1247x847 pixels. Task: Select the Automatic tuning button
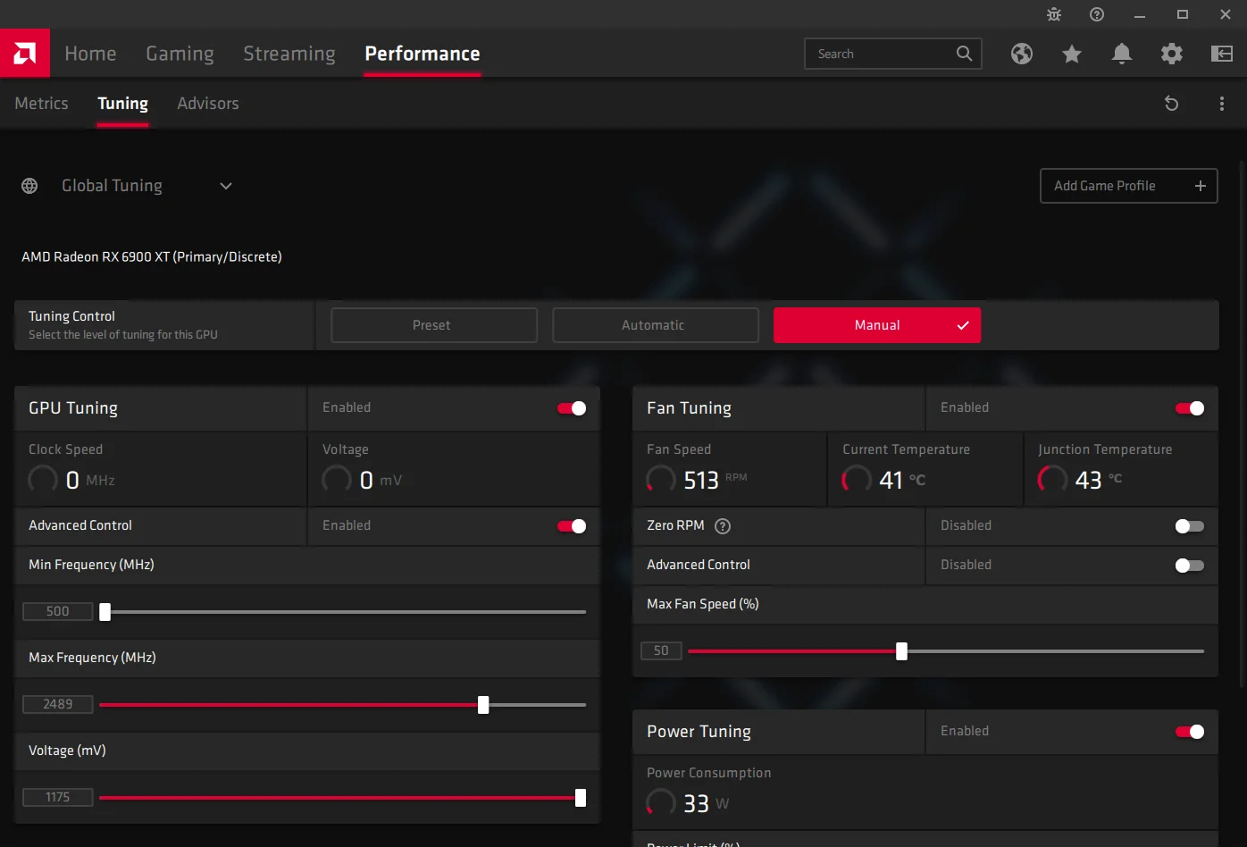[656, 325]
